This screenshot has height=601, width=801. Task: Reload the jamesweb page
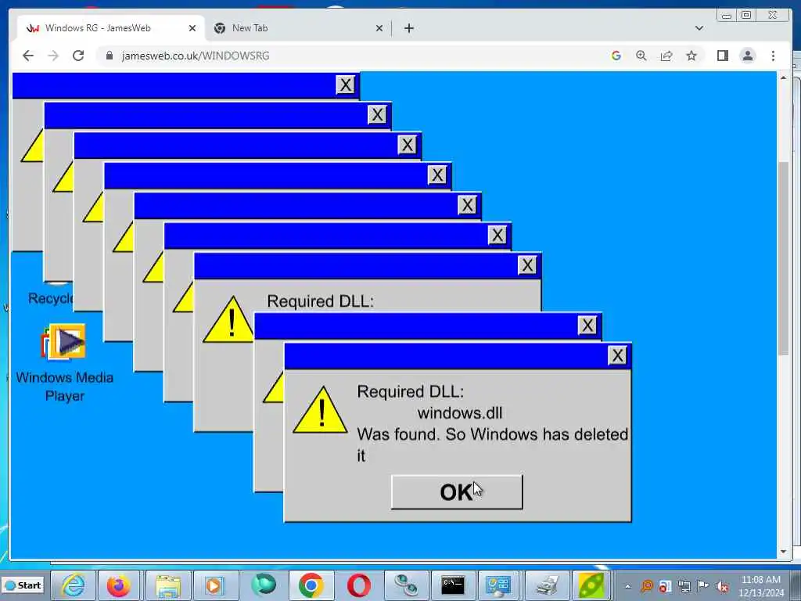[78, 56]
